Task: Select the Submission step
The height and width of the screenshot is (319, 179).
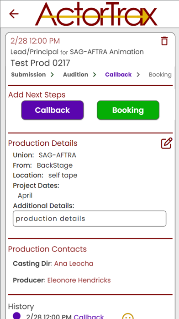Action: pyautogui.click(x=28, y=75)
